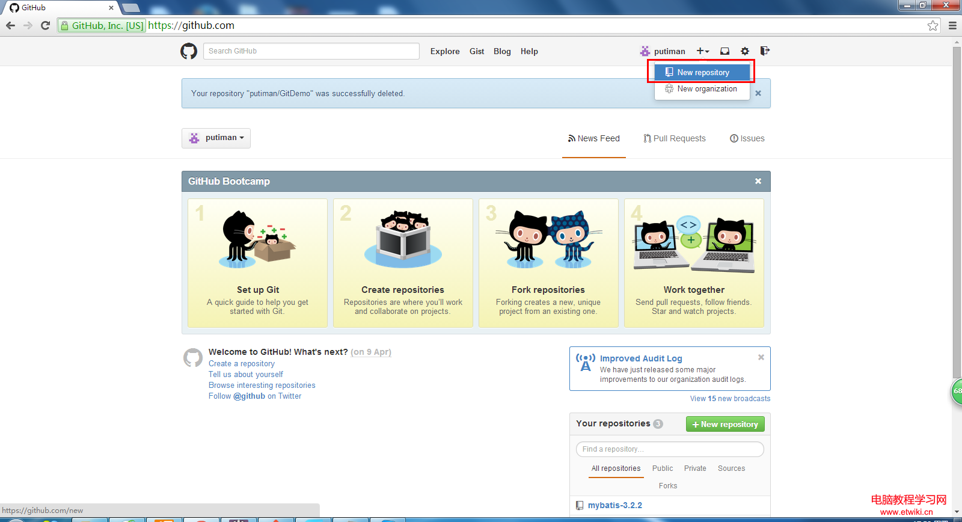The image size is (962, 522).
Task: Click View 15 new broadcasts link
Action: (x=730, y=399)
